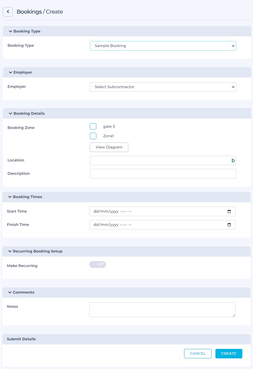Click the View Diagram button

(x=109, y=147)
